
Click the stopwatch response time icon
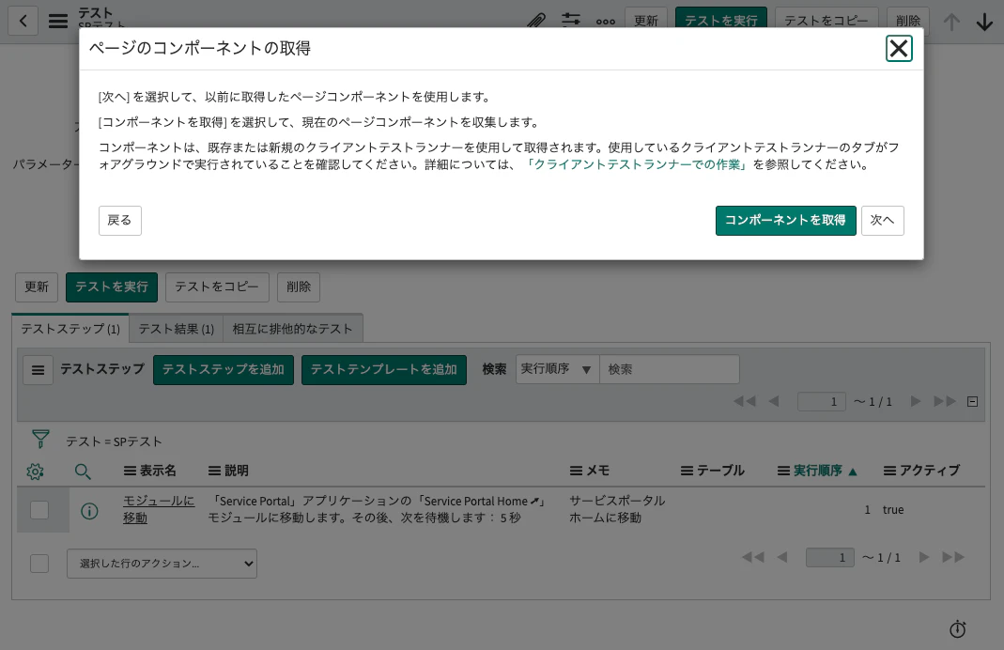click(x=958, y=629)
